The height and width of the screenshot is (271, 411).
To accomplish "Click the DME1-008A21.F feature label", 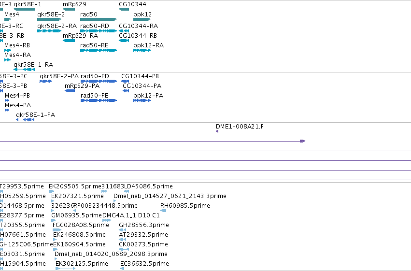I will (x=240, y=127).
